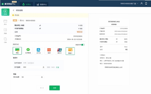The height and width of the screenshot is (94, 151).
Task: Click the yellow 待收款 status dot
Action: point(13,15)
